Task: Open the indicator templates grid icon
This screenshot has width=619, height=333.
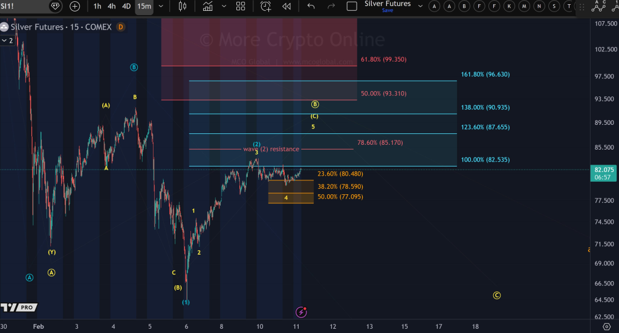Action: click(241, 6)
